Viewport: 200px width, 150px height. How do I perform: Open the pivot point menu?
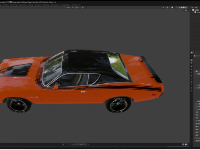pyautogui.click(x=73, y=7)
